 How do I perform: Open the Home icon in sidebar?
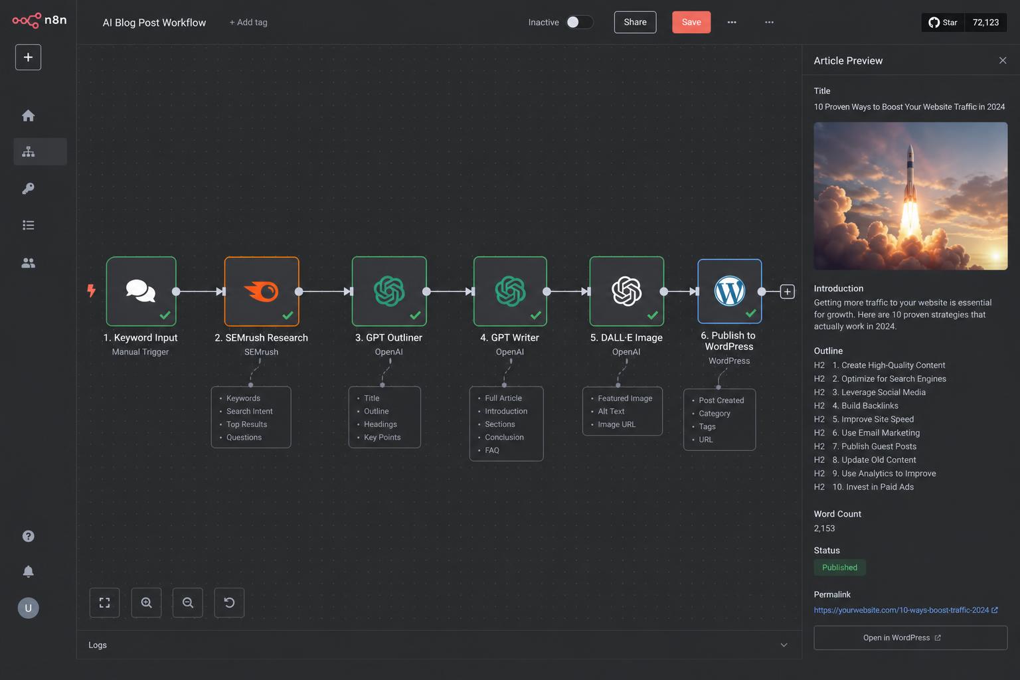click(x=28, y=116)
